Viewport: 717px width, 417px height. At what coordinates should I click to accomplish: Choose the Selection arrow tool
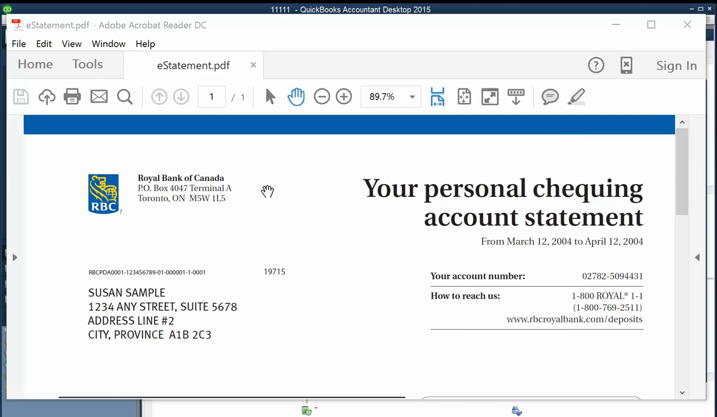click(x=270, y=97)
